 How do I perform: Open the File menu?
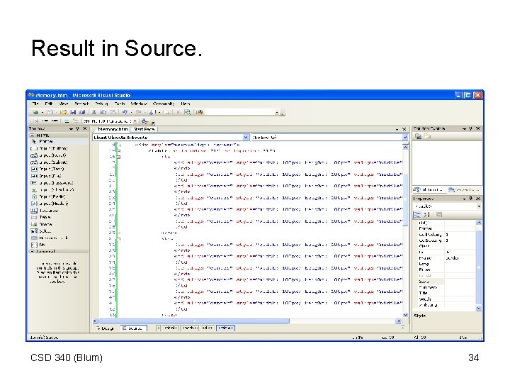click(x=35, y=104)
